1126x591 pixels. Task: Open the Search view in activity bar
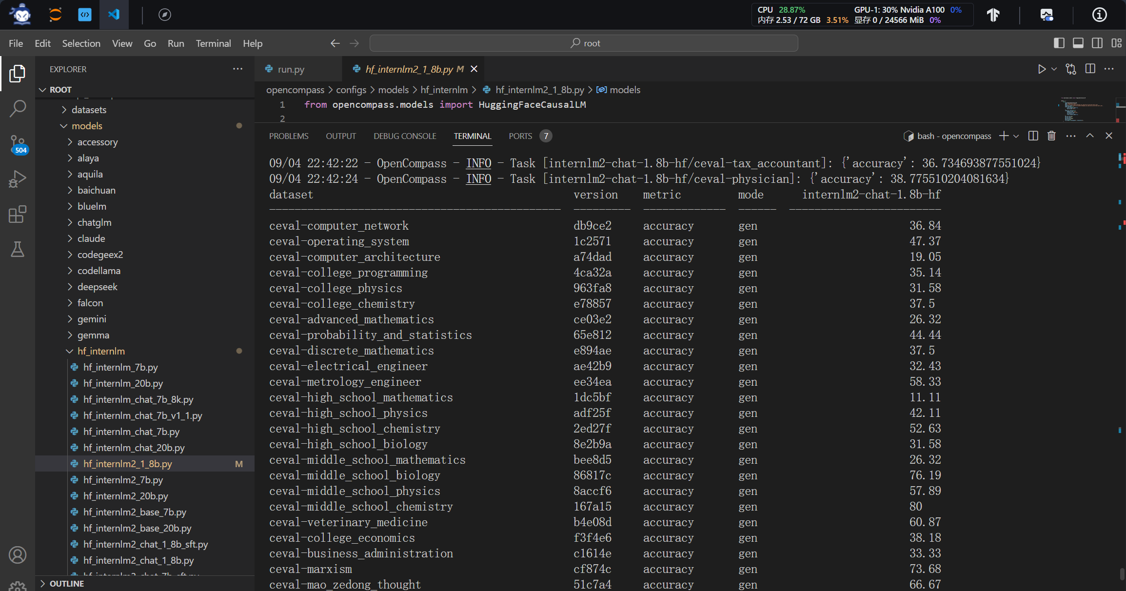18,109
